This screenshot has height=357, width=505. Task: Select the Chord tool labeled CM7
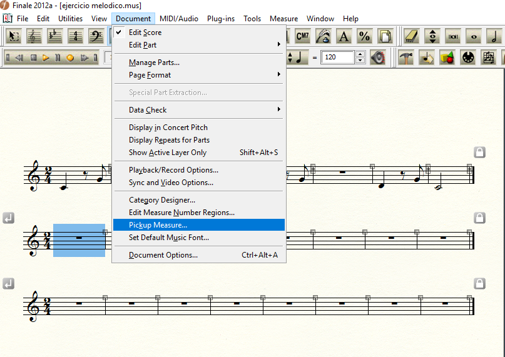303,37
